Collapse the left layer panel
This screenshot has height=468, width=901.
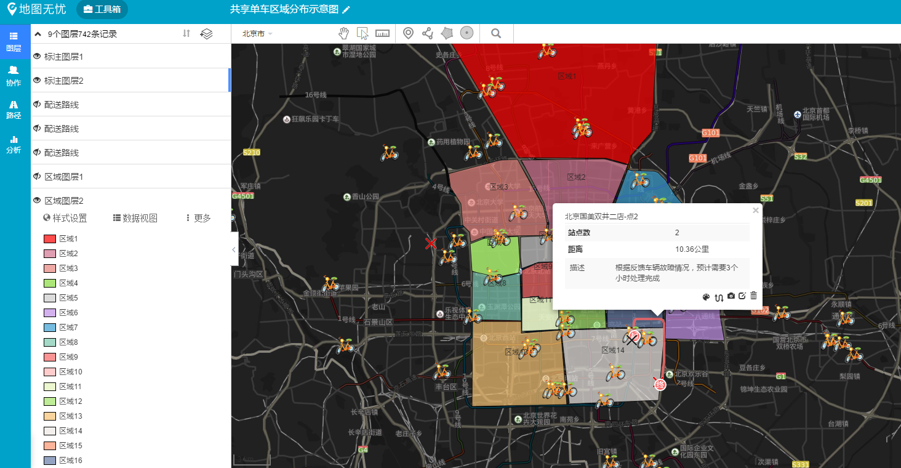pyautogui.click(x=233, y=250)
